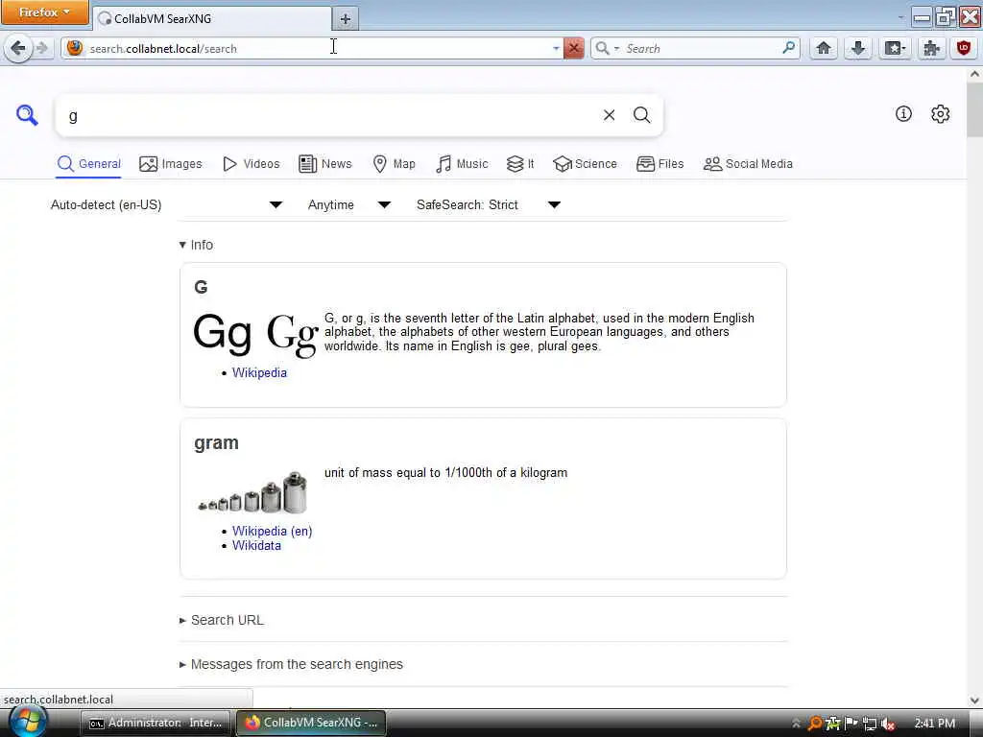Switch to the Files tab
This screenshot has height=737, width=983.
click(659, 164)
